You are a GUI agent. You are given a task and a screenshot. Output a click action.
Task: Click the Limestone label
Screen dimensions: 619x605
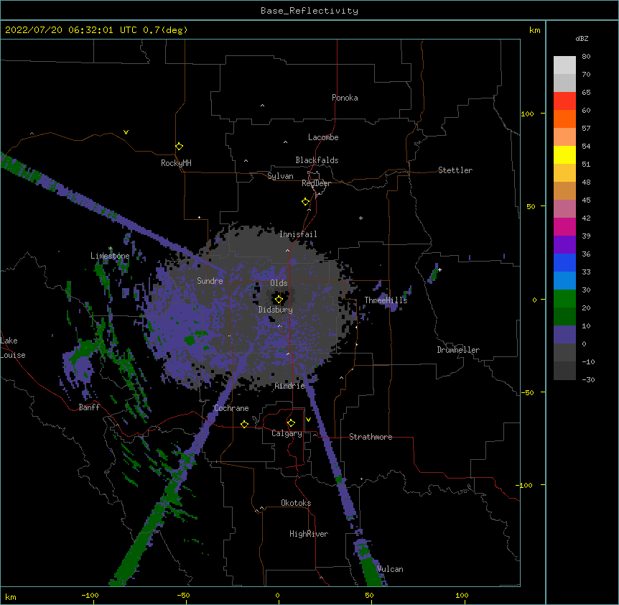pos(110,256)
